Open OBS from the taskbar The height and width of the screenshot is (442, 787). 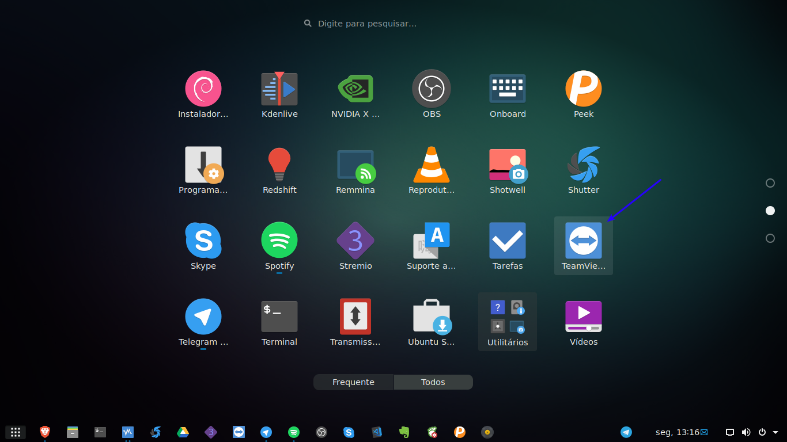pyautogui.click(x=321, y=432)
